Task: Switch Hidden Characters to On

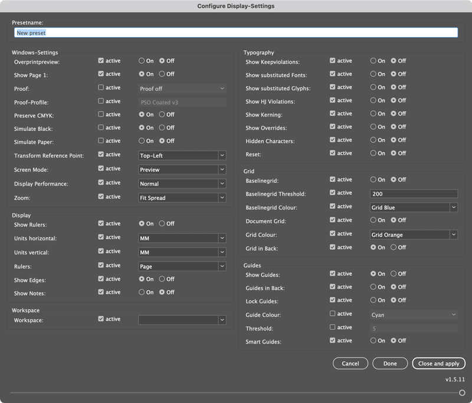Action: (x=373, y=140)
